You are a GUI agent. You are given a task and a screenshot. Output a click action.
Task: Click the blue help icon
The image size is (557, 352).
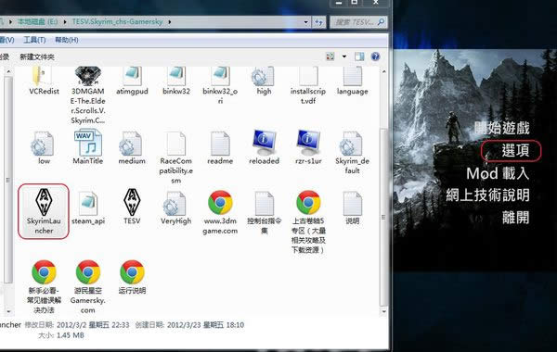[375, 57]
